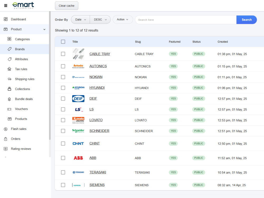Open Shipping rules in sidebar
This screenshot has height=198, width=264.
tap(24, 79)
